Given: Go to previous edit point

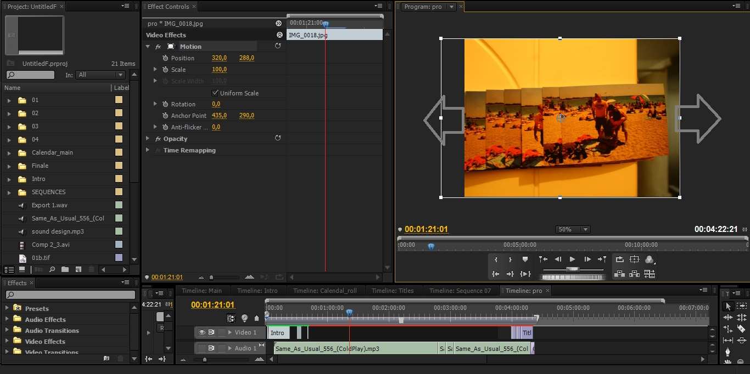Looking at the screenshot, I should point(543,259).
